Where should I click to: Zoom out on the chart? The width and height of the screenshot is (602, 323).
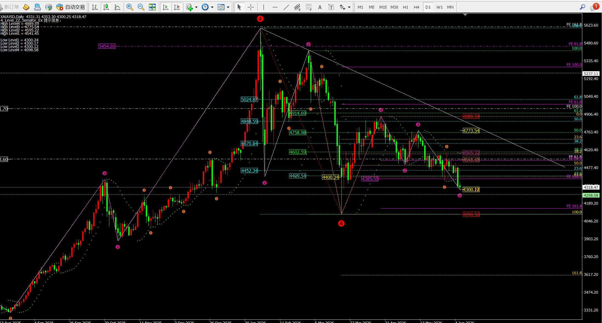tap(141, 7)
